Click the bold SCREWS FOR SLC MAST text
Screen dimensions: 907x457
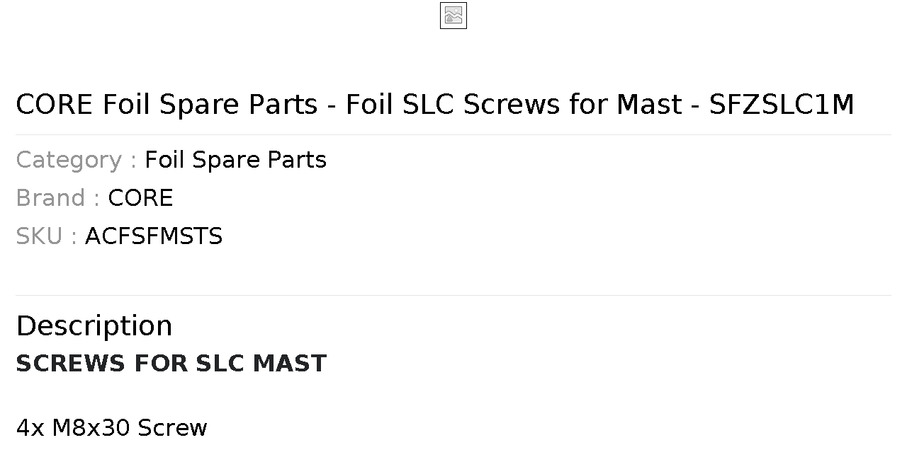(x=171, y=364)
